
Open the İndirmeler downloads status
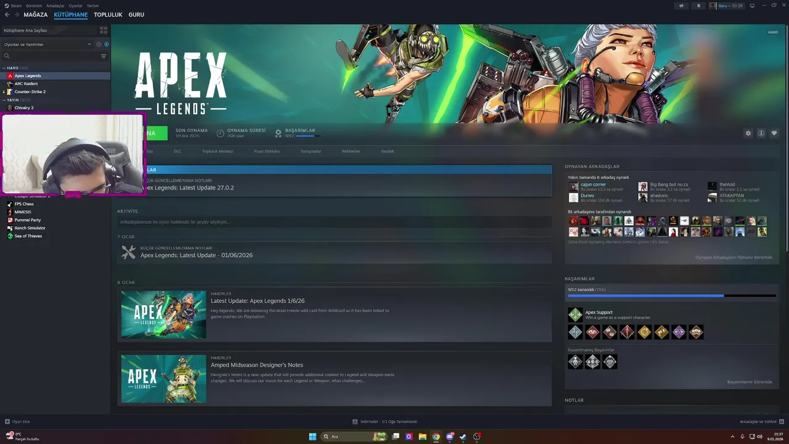pyautogui.click(x=385, y=422)
